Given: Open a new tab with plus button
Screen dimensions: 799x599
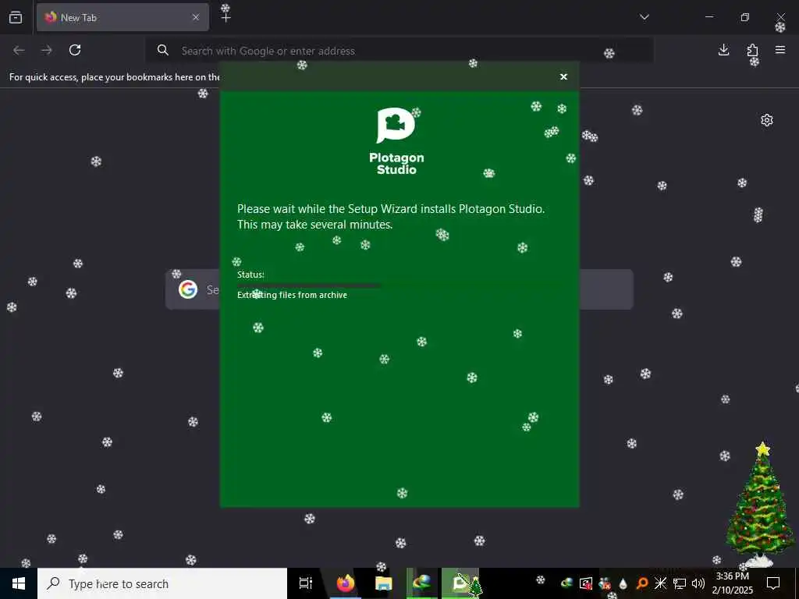Looking at the screenshot, I should [225, 17].
